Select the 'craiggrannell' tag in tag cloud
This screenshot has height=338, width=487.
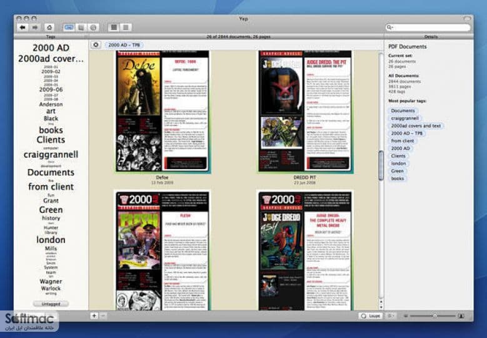click(51, 155)
